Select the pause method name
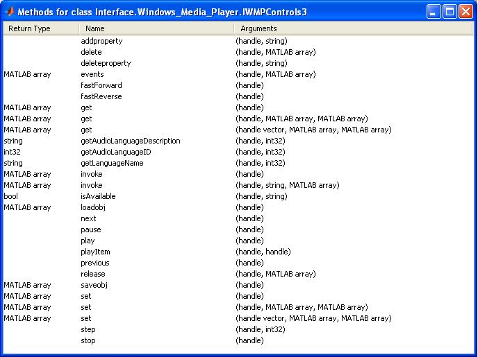The height and width of the screenshot is (357, 478). click(x=91, y=230)
